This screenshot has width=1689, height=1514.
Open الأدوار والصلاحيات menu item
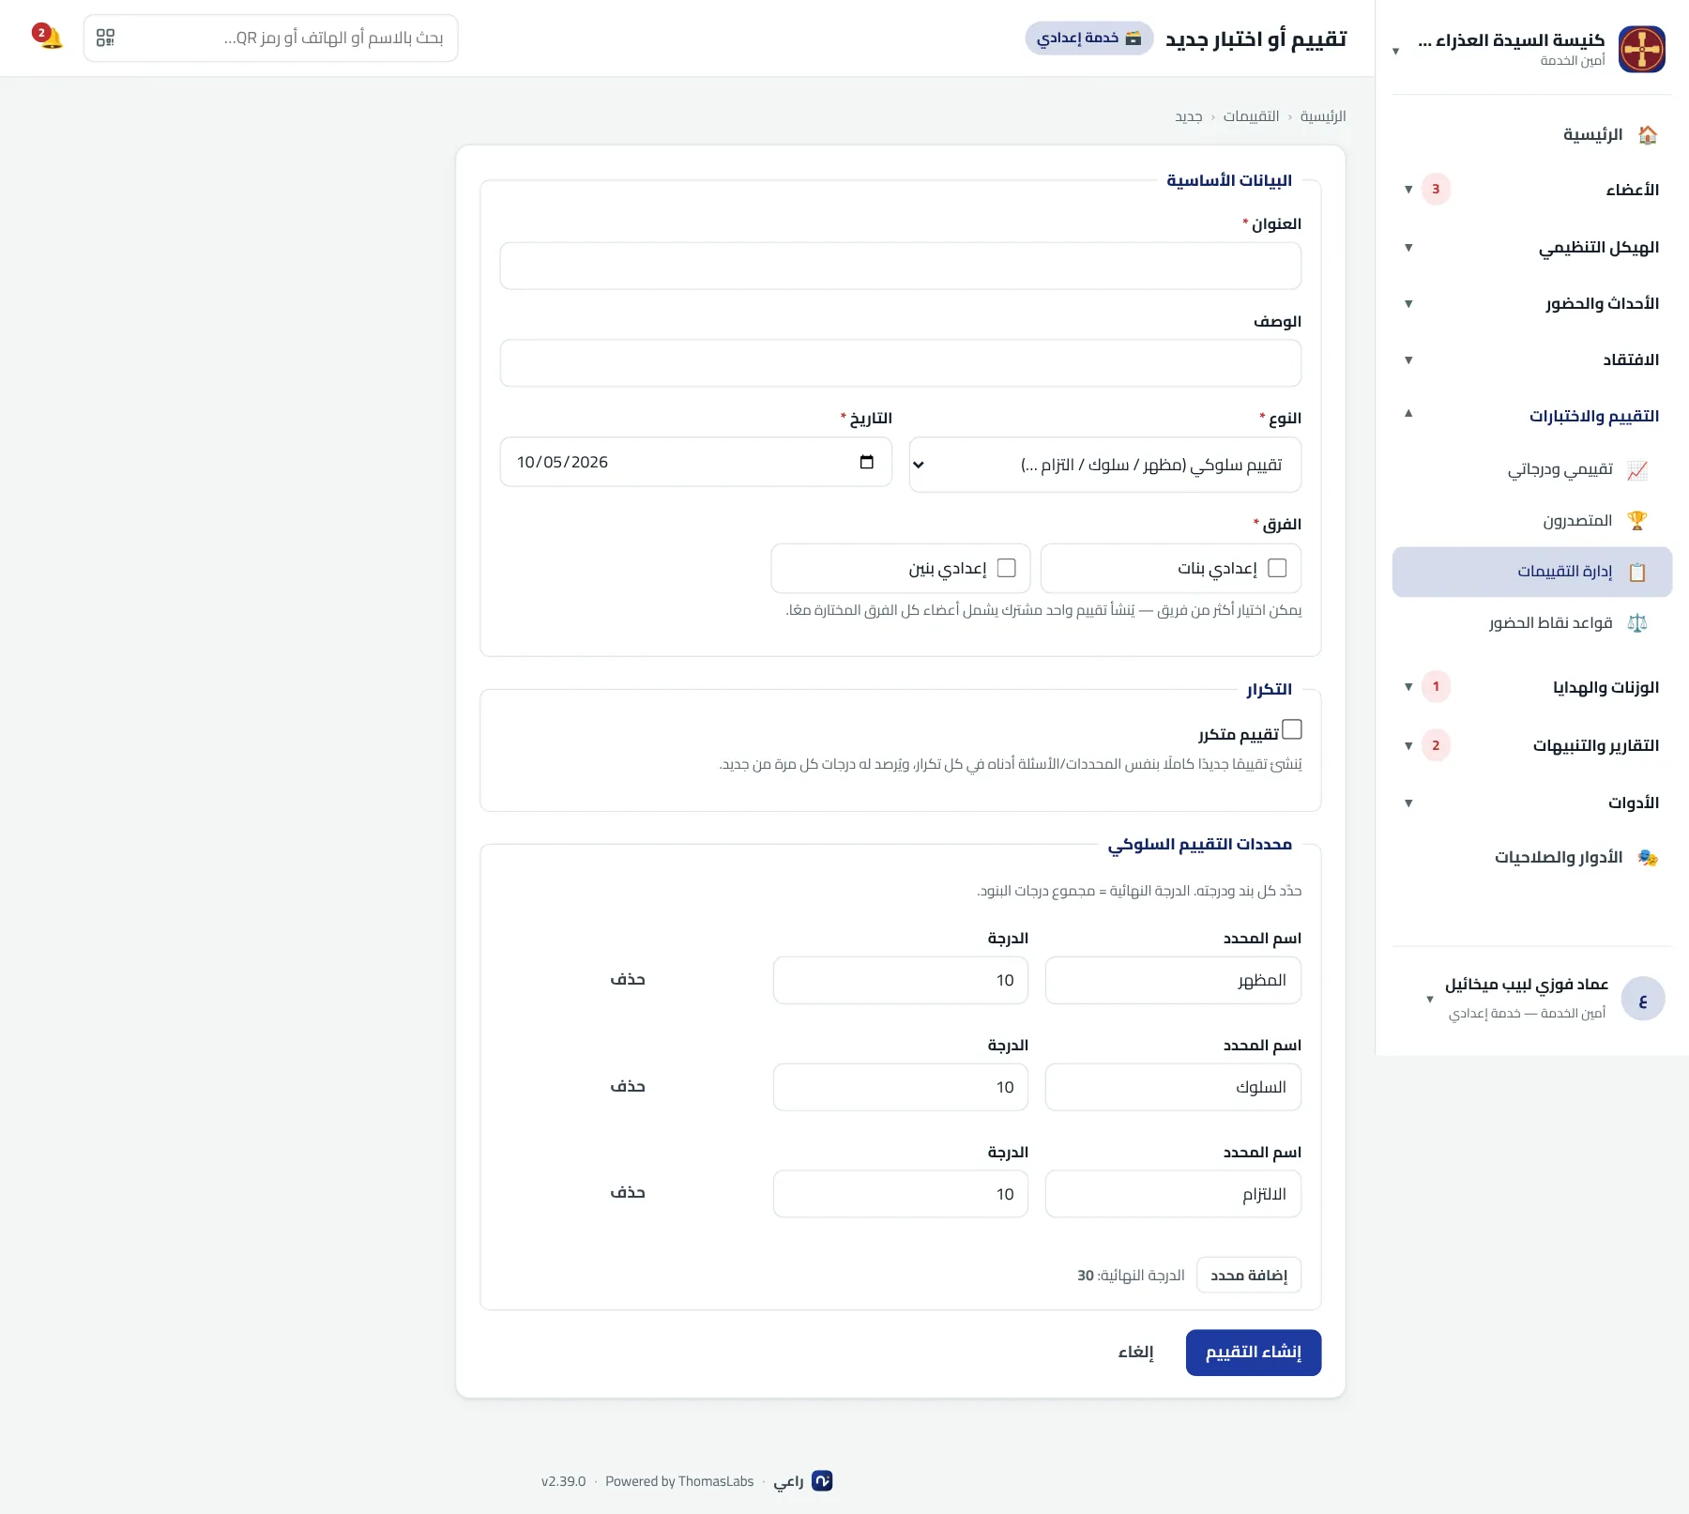tap(1532, 857)
